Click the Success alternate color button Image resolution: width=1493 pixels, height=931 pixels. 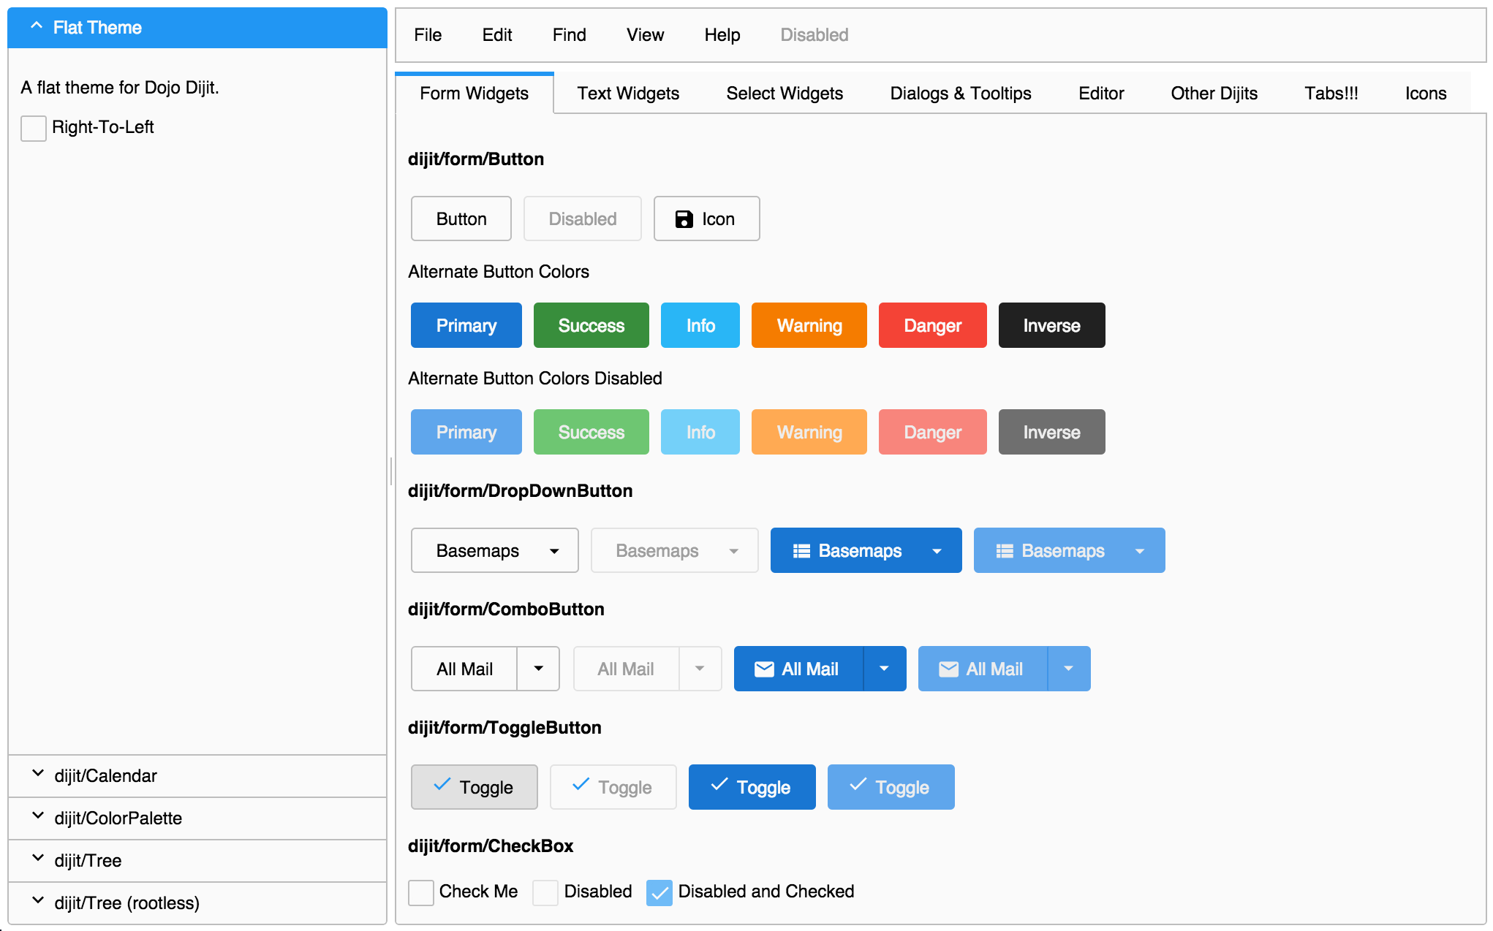590,325
